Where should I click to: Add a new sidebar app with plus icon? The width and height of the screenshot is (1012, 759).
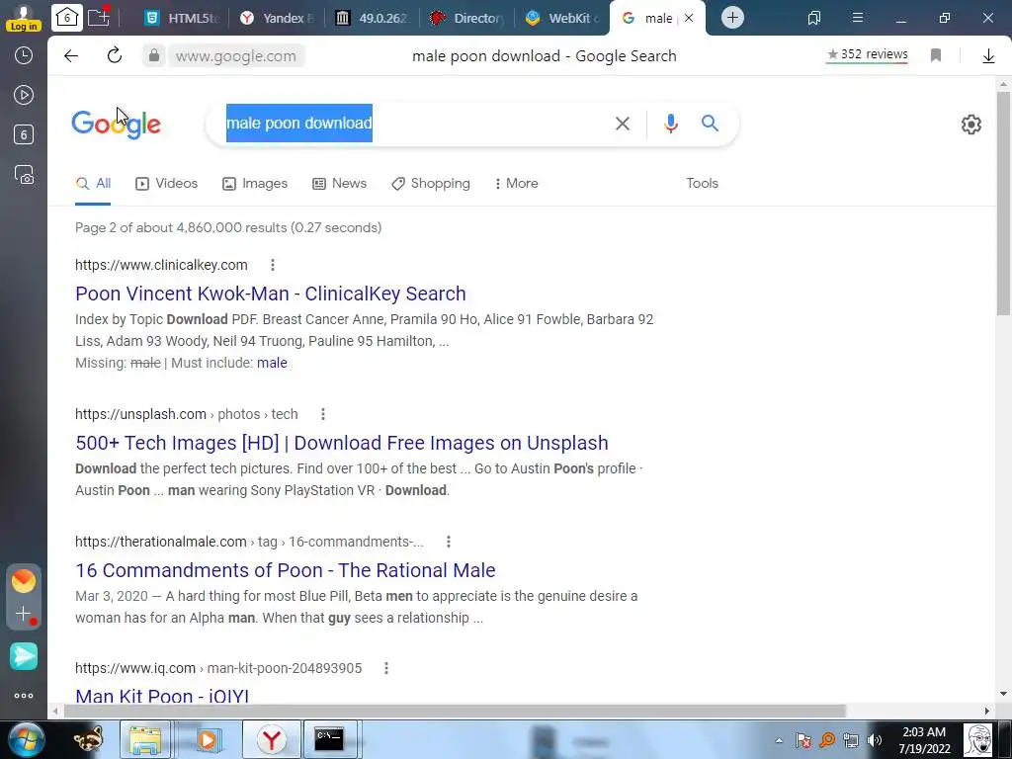click(24, 614)
